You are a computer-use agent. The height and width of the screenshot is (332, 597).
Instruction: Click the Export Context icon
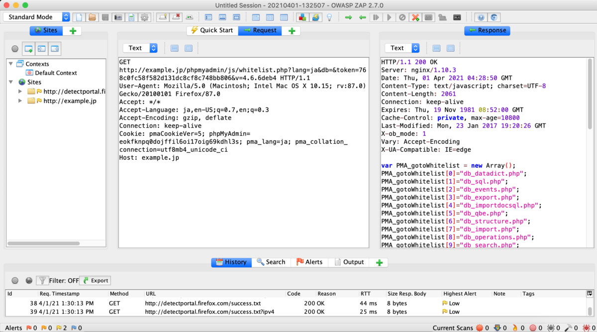pyautogui.click(x=55, y=49)
